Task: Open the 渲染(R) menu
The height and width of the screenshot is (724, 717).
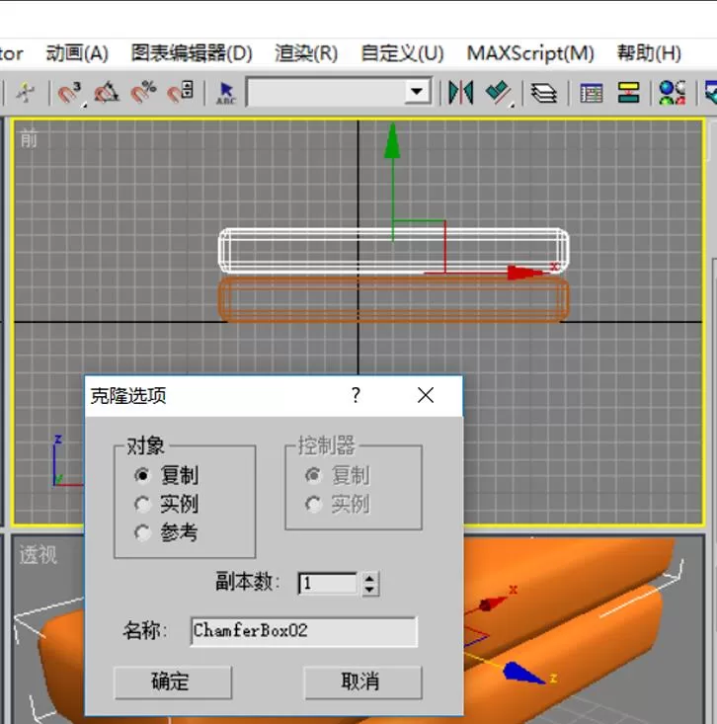Action: pyautogui.click(x=305, y=53)
